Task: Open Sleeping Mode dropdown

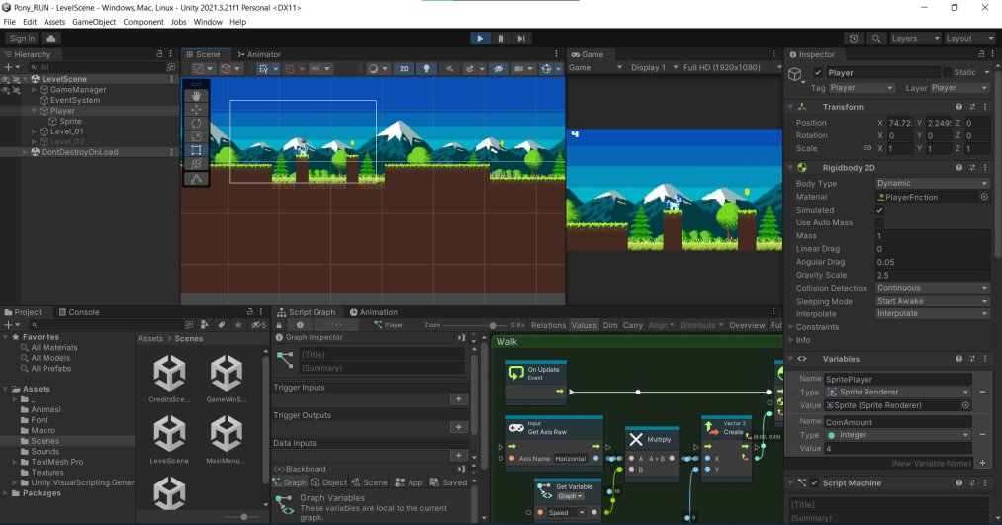Action: [933, 301]
